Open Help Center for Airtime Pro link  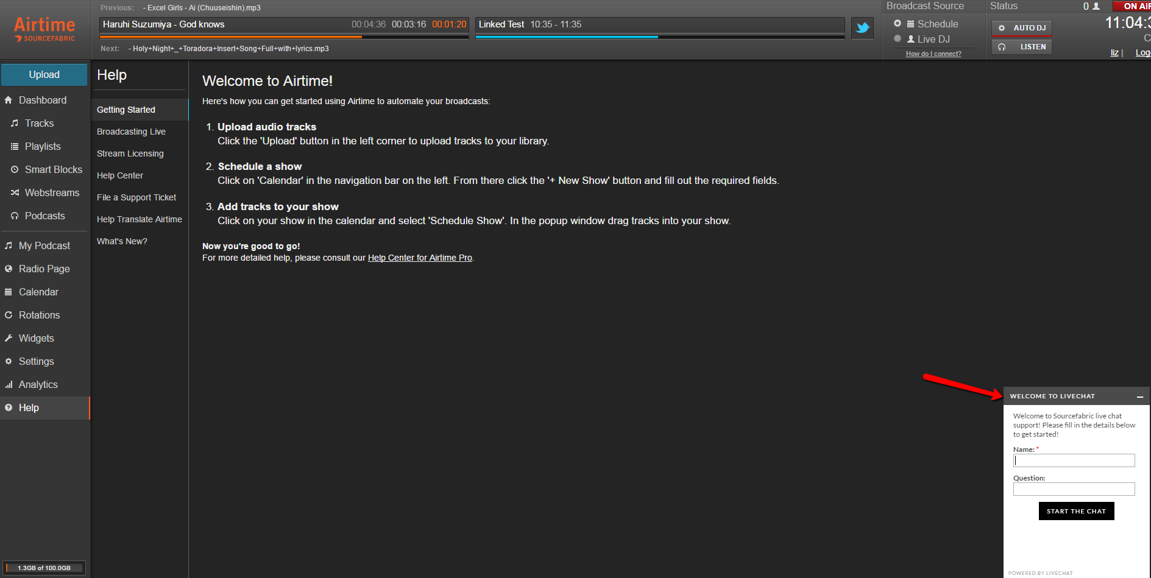(420, 258)
